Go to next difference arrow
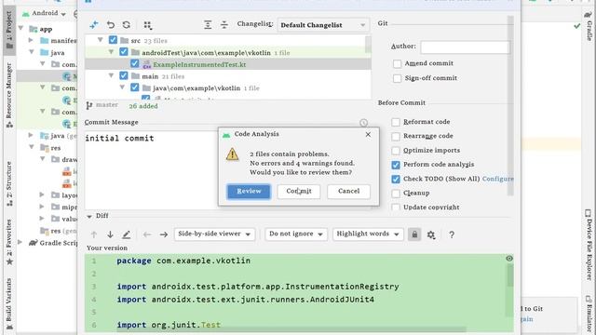The image size is (596, 335). (110, 234)
